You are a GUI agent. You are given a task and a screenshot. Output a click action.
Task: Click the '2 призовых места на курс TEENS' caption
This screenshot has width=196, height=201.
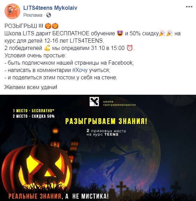(x=106, y=132)
